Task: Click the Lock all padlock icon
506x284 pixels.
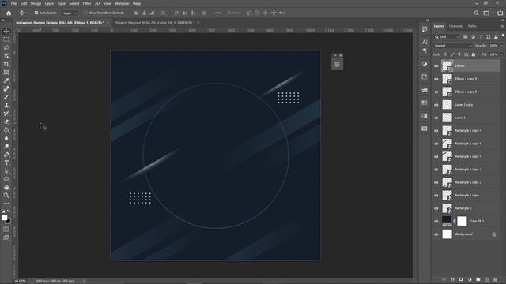Action: point(474,54)
